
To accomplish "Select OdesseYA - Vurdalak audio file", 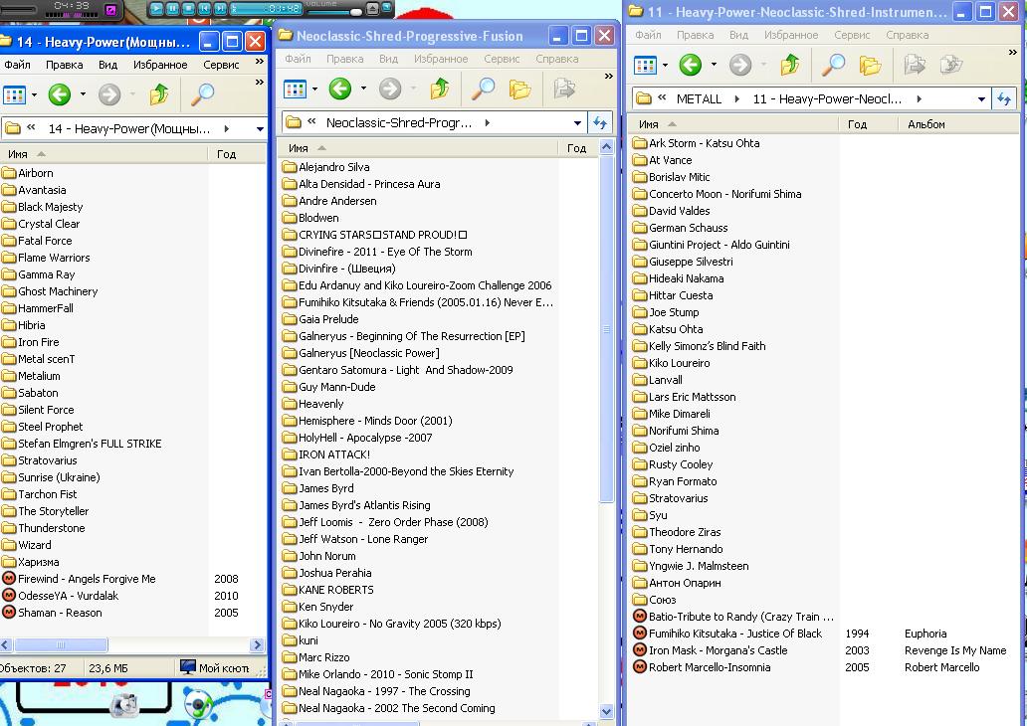I will tap(61, 596).
